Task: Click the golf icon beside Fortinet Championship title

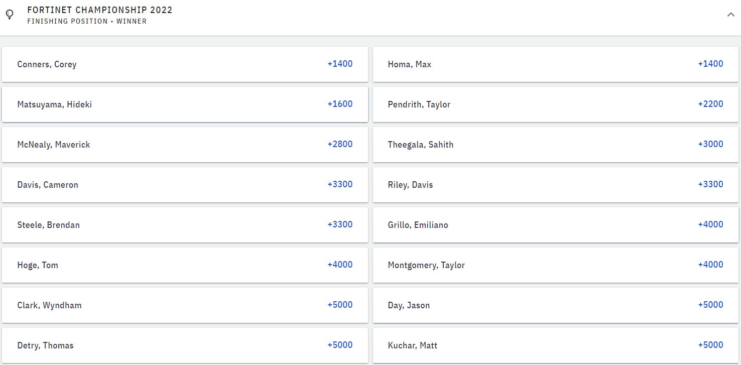Action: (x=10, y=15)
